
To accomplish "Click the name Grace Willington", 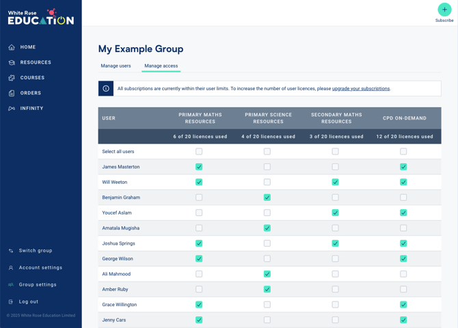I will point(120,305).
